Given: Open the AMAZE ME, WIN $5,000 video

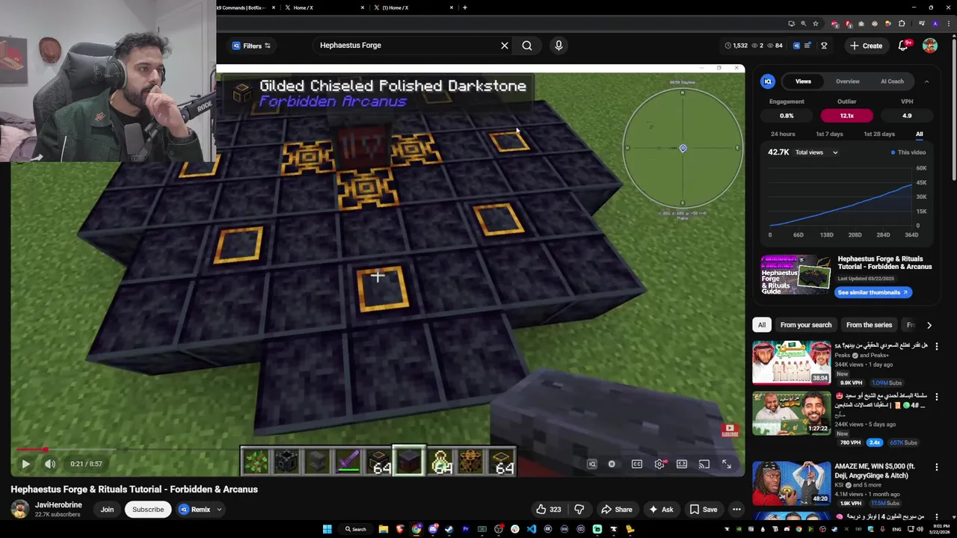Looking at the screenshot, I should (792, 483).
